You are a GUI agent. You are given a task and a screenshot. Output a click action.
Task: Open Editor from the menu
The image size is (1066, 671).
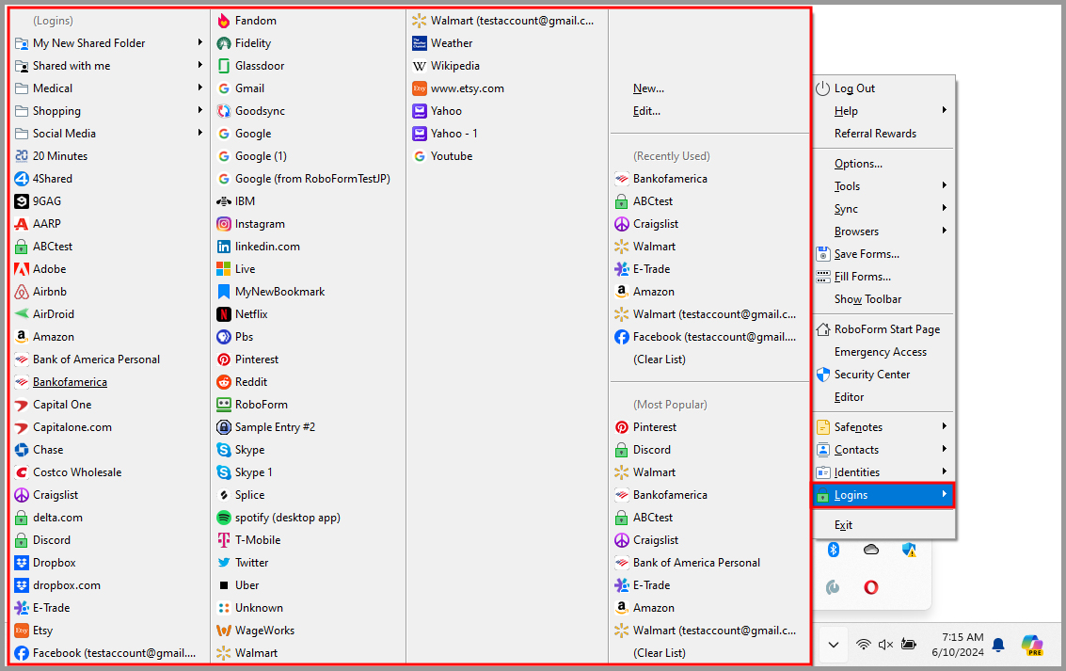tap(883, 397)
